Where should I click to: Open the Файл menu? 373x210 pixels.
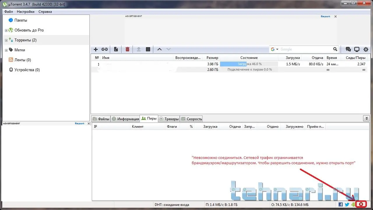click(8, 12)
